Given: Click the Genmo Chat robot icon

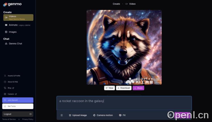Looking at the screenshot, I should click(x=6, y=44).
